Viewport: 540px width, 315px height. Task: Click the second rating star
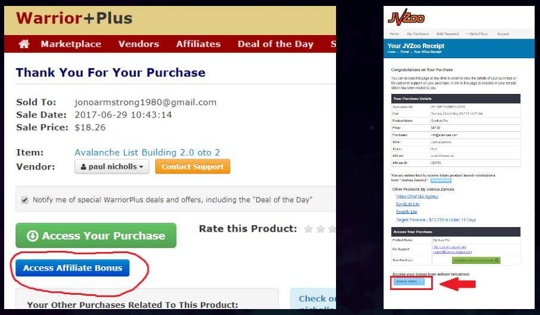(x=321, y=229)
